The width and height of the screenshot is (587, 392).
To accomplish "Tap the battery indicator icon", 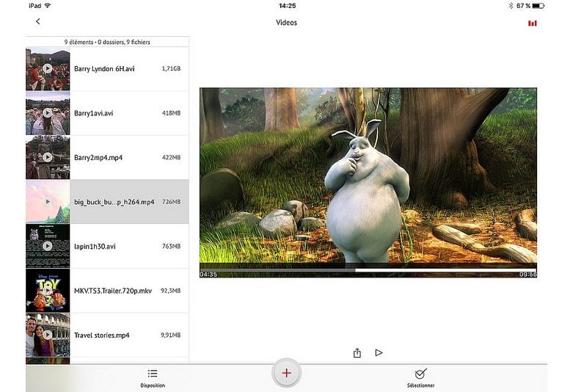I will [539, 6].
